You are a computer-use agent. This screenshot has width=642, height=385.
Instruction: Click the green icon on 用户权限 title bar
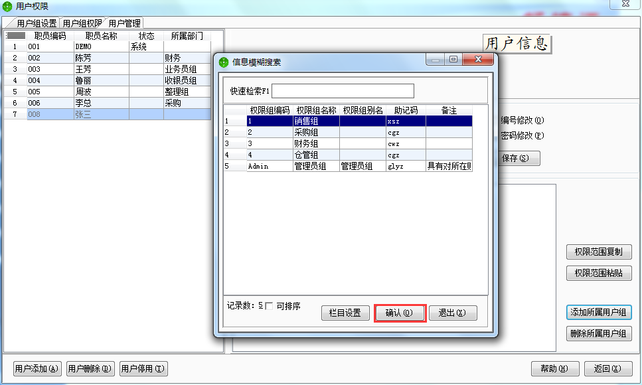click(7, 5)
